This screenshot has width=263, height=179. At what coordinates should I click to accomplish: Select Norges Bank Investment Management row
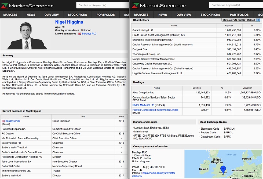click(x=196, y=59)
